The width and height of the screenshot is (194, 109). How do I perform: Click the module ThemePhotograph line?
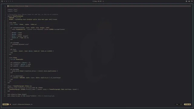point(15,16)
